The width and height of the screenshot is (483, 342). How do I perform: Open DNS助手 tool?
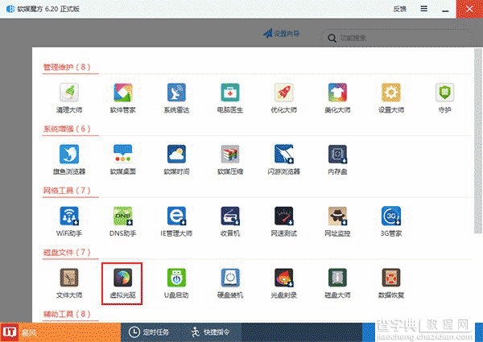coord(122,221)
